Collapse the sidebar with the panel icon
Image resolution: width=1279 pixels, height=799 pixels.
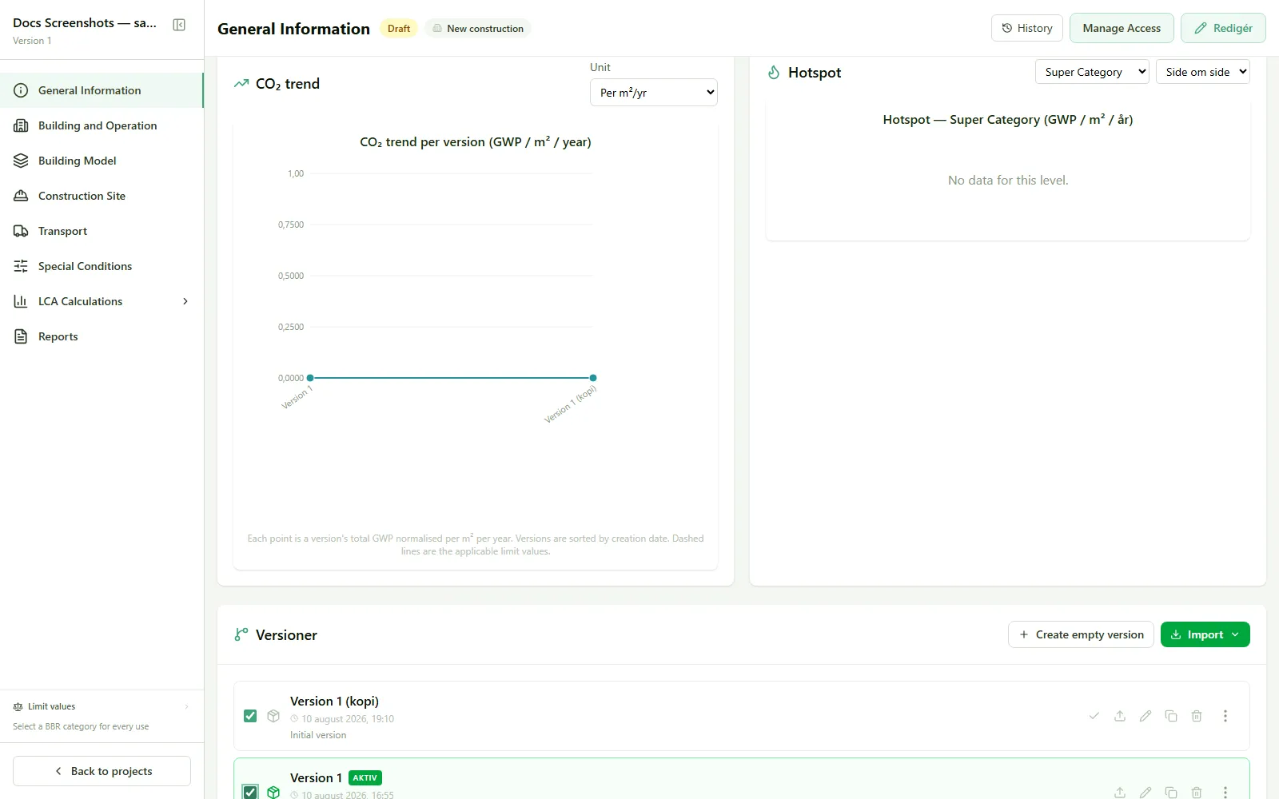(179, 25)
